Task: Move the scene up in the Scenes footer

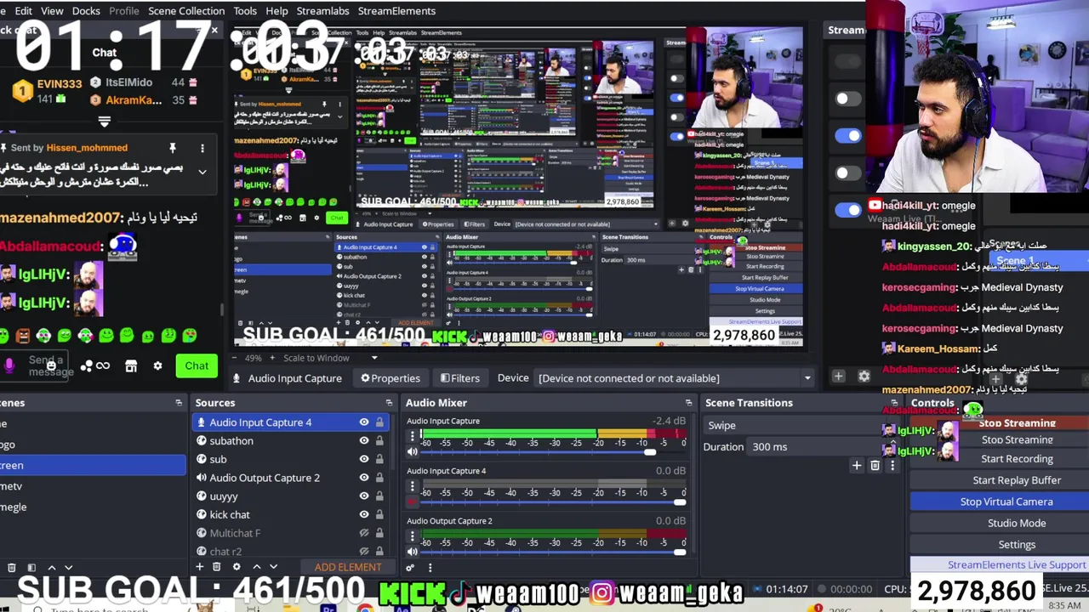Action: [x=51, y=567]
